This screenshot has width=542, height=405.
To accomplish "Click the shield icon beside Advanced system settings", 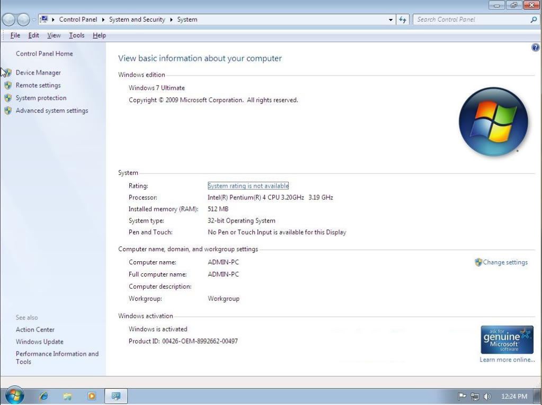I will [x=8, y=111].
